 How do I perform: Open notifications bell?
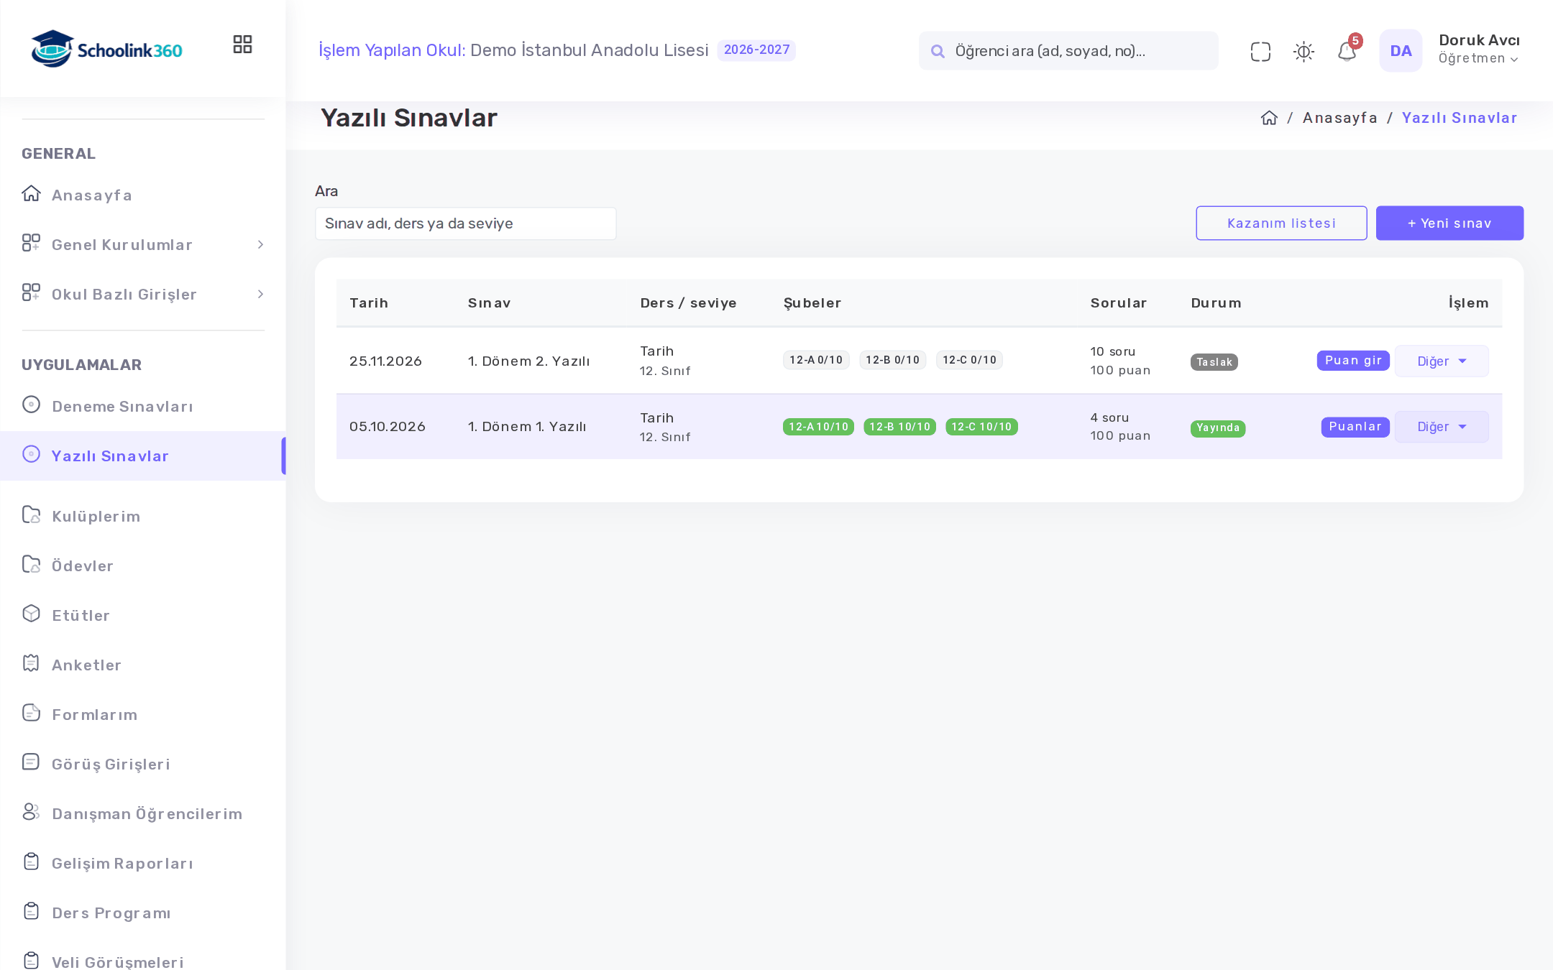pyautogui.click(x=1347, y=52)
